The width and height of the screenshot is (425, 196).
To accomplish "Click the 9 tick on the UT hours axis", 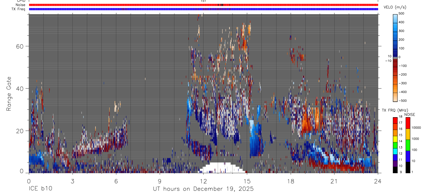I will pyautogui.click(x=160, y=180).
